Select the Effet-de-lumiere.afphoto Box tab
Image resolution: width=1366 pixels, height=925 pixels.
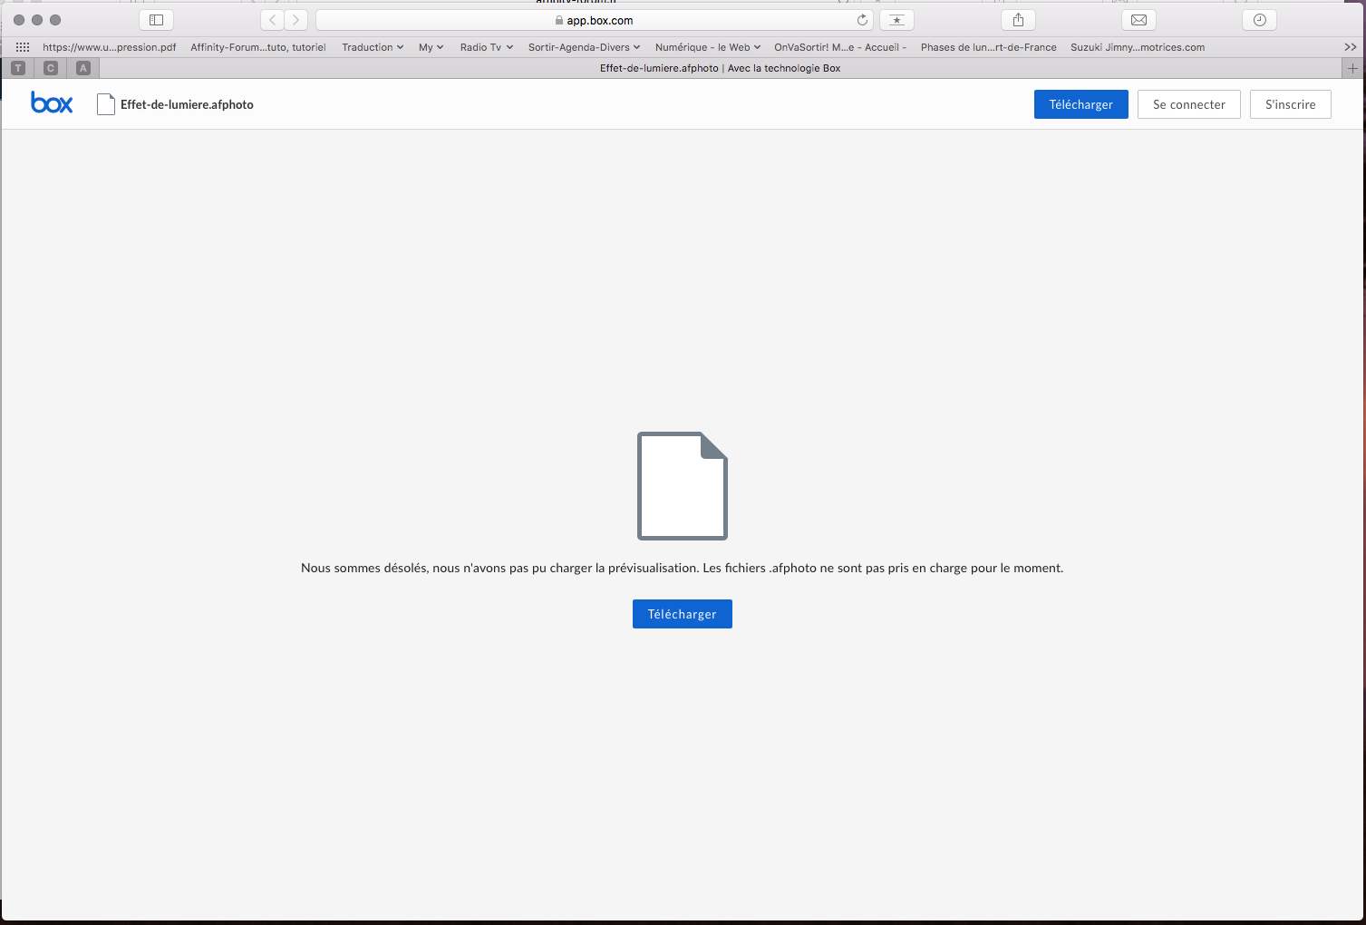721,68
